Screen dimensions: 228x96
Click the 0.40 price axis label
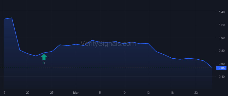pyautogui.click(x=222, y=77)
